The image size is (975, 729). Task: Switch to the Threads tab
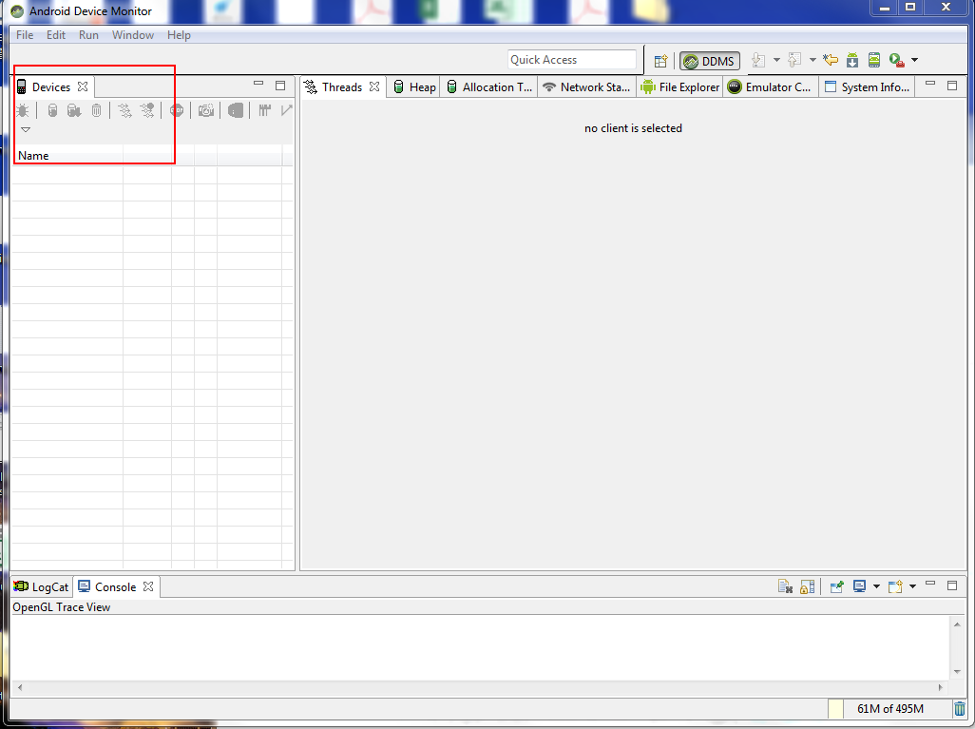pyautogui.click(x=341, y=87)
